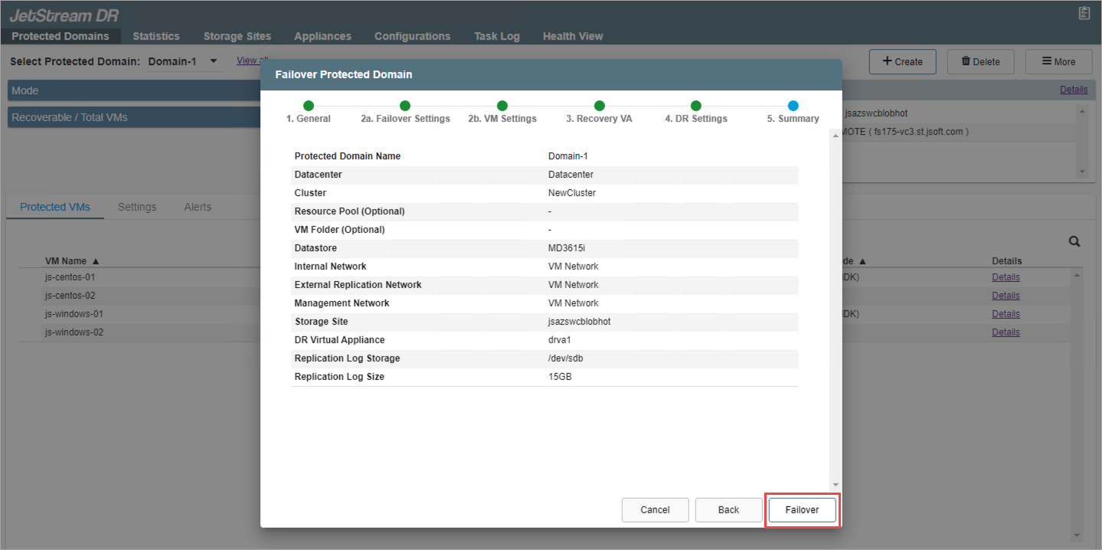The image size is (1102, 550).
Task: Open the 4. DR Settings step dot
Action: point(695,106)
